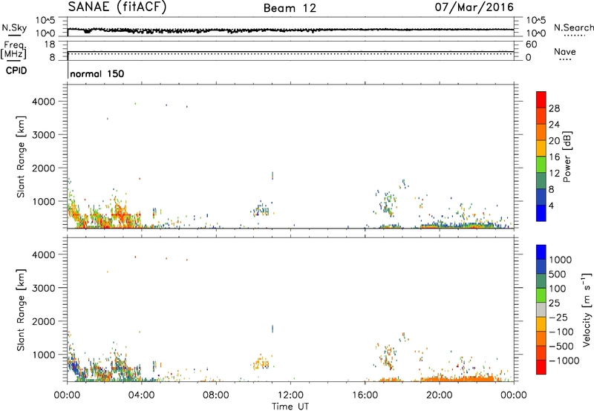This screenshot has width=594, height=411.
Task: Click the Time UT axis title
Action: click(x=290, y=407)
